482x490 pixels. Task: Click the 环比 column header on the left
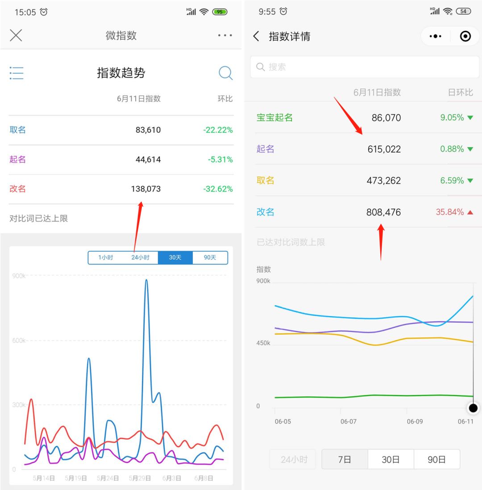225,99
